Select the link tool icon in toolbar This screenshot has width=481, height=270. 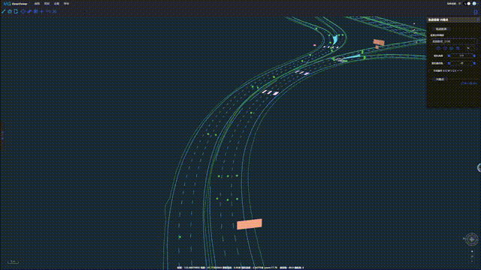(x=29, y=11)
